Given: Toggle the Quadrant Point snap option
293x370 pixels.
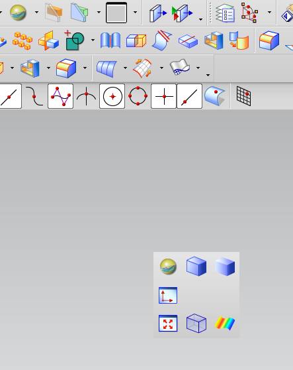Looking at the screenshot, I should [138, 96].
